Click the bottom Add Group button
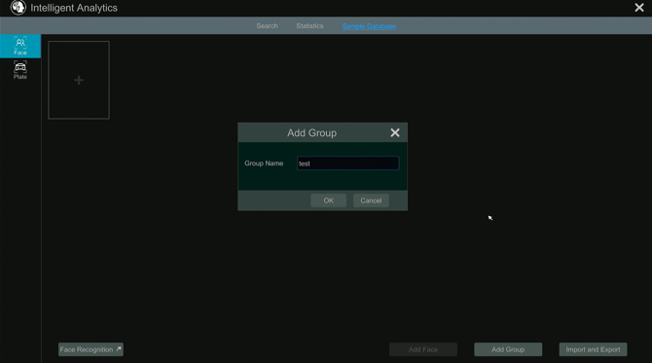The image size is (652, 363). pyautogui.click(x=508, y=349)
